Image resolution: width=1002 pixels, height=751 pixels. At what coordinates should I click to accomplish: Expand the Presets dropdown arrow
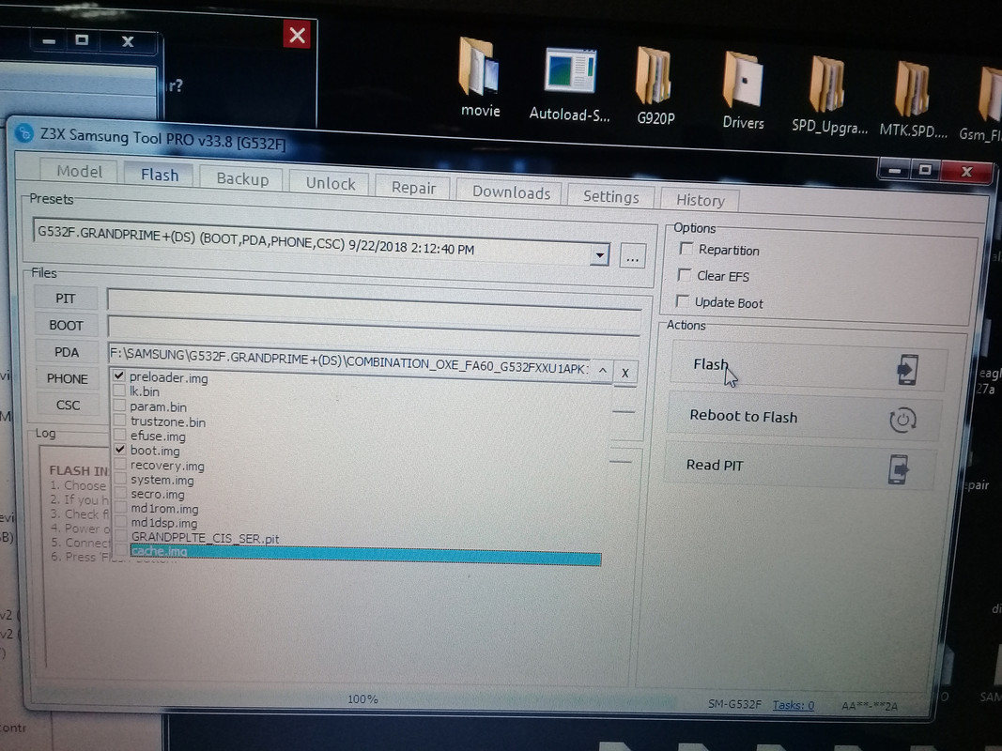pos(599,255)
